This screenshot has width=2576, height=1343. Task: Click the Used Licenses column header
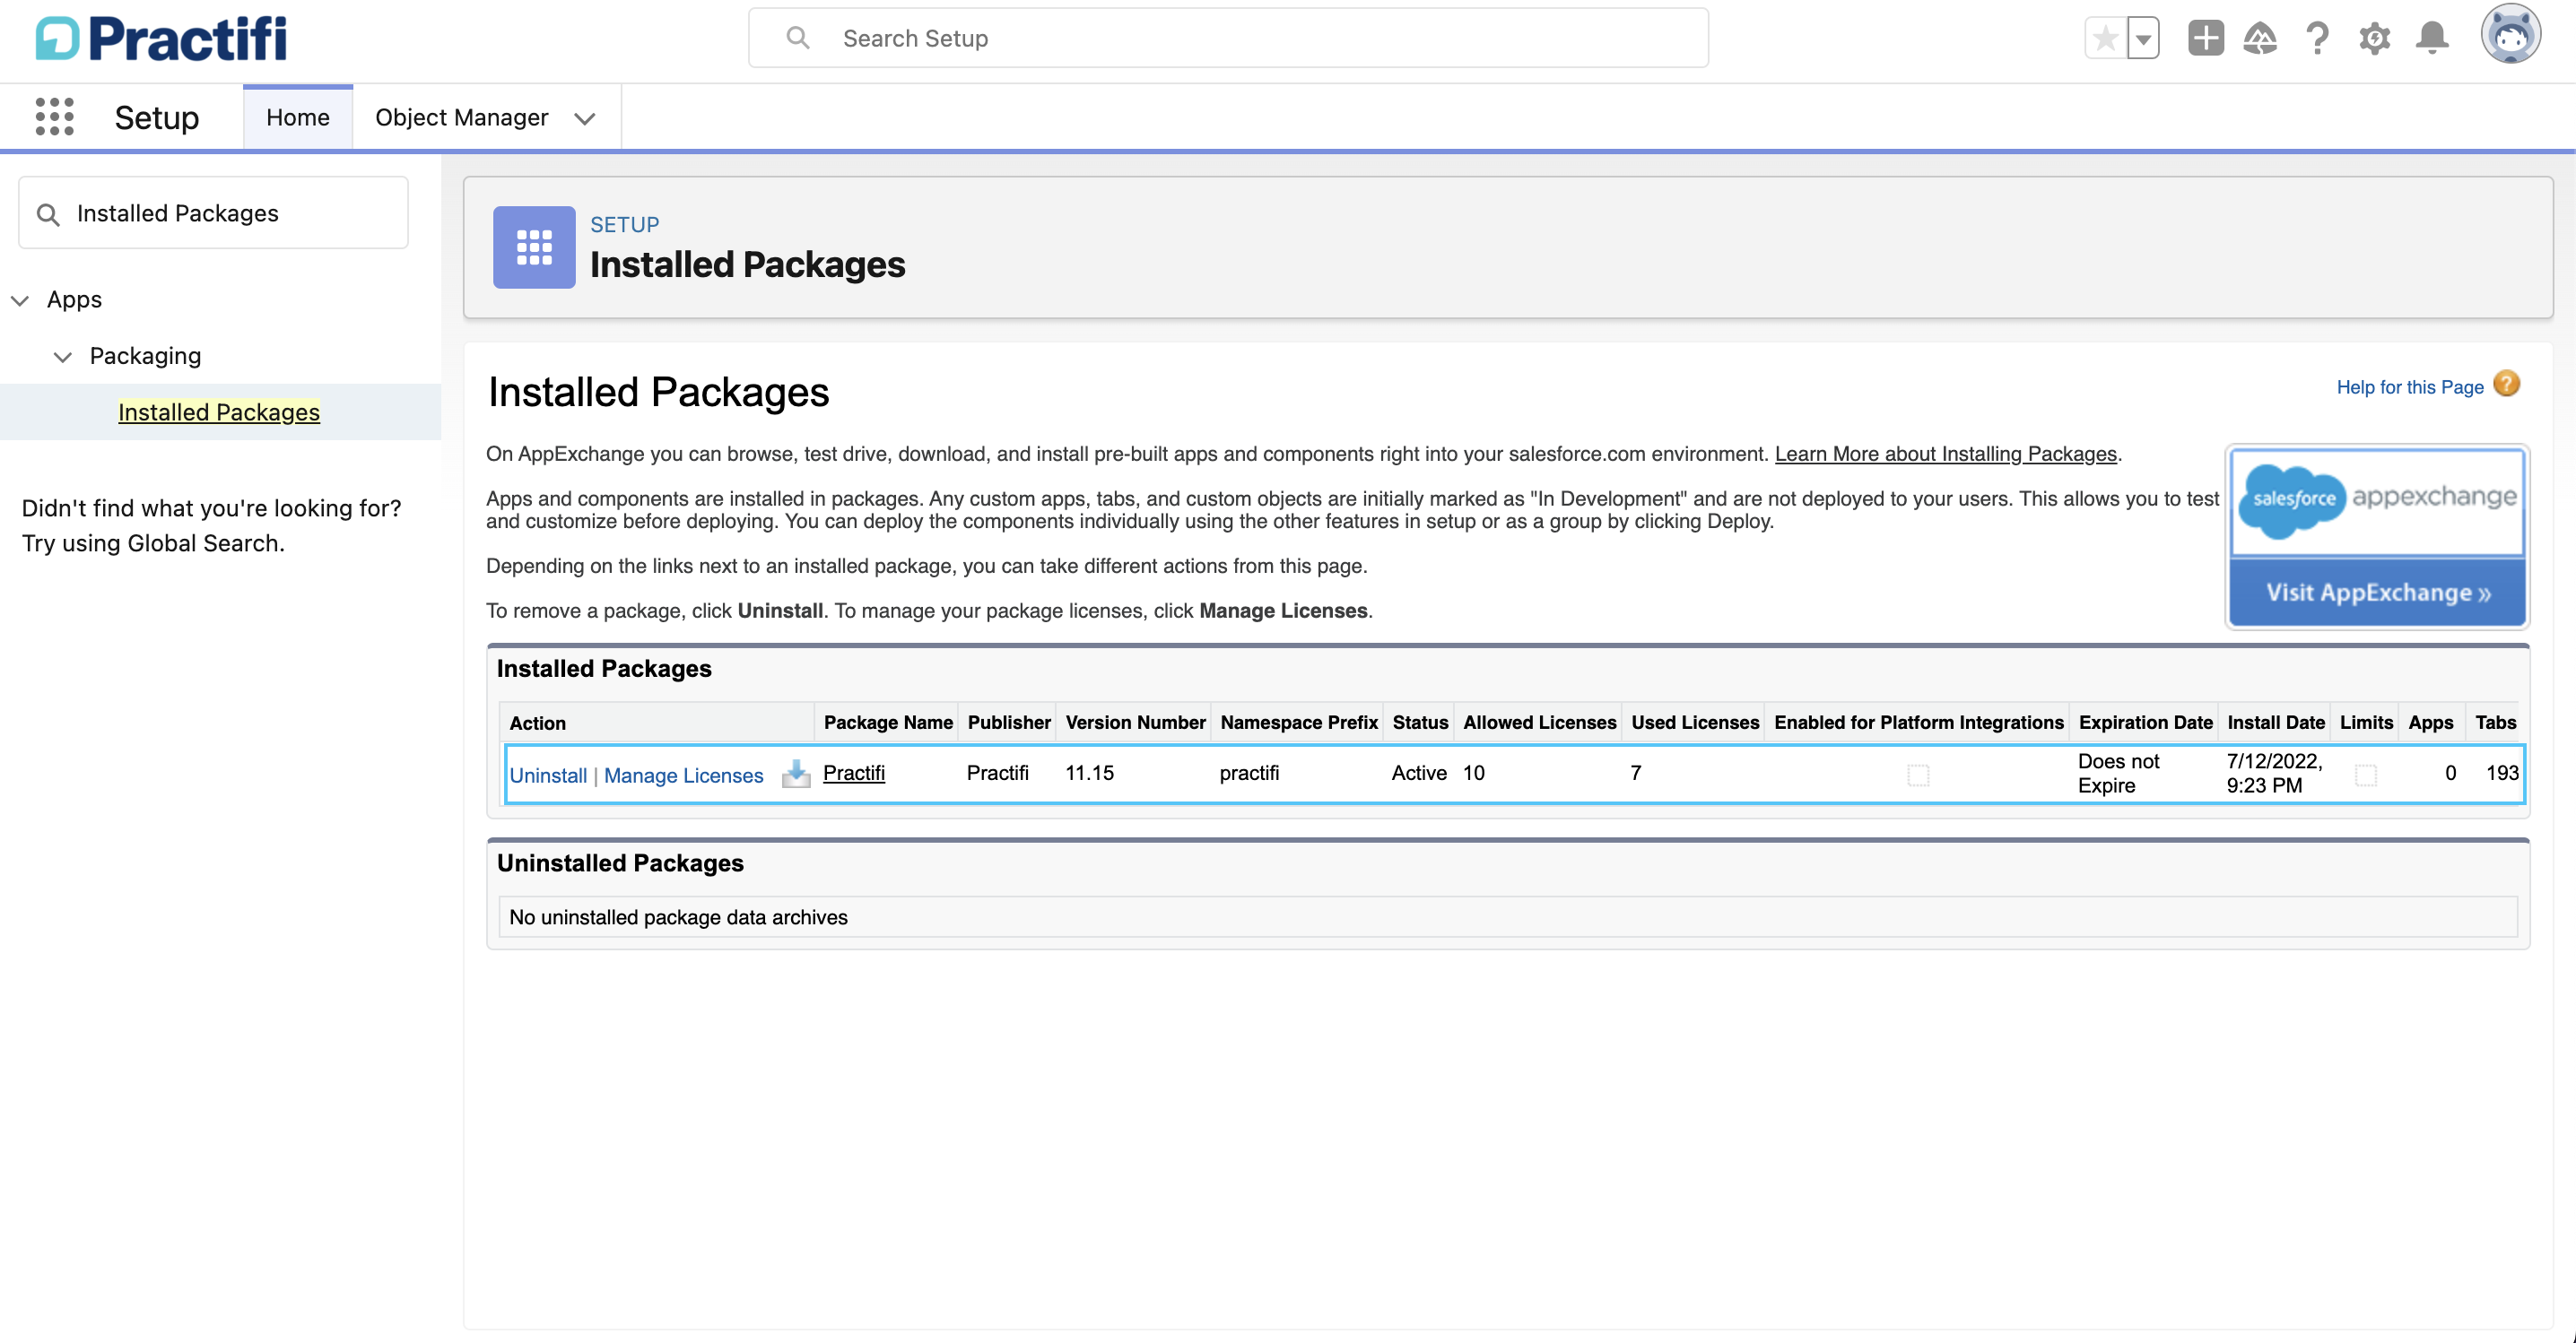click(1695, 723)
